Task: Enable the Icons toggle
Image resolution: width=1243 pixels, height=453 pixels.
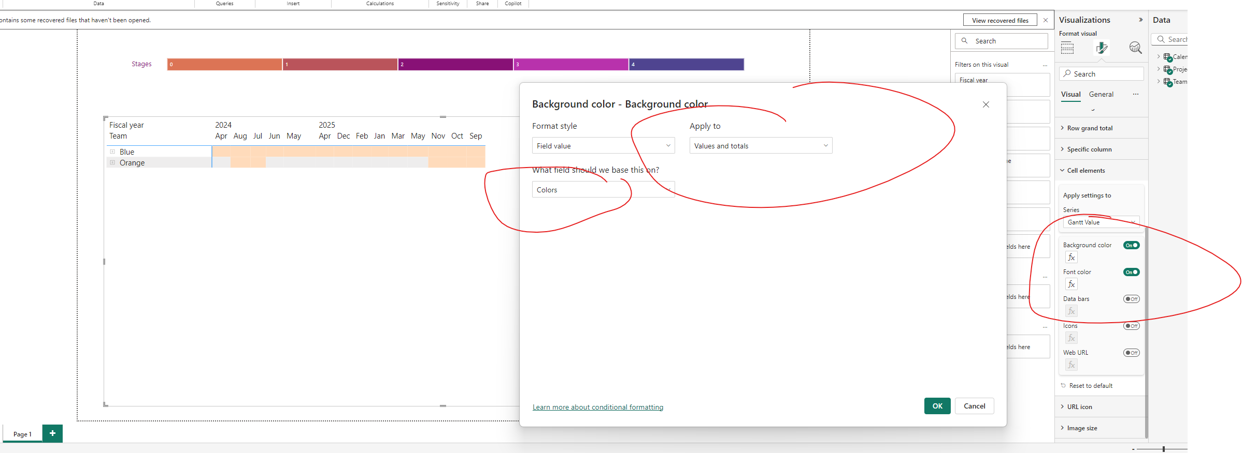Action: coord(1132,326)
